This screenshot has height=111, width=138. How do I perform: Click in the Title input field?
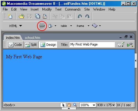92,44
